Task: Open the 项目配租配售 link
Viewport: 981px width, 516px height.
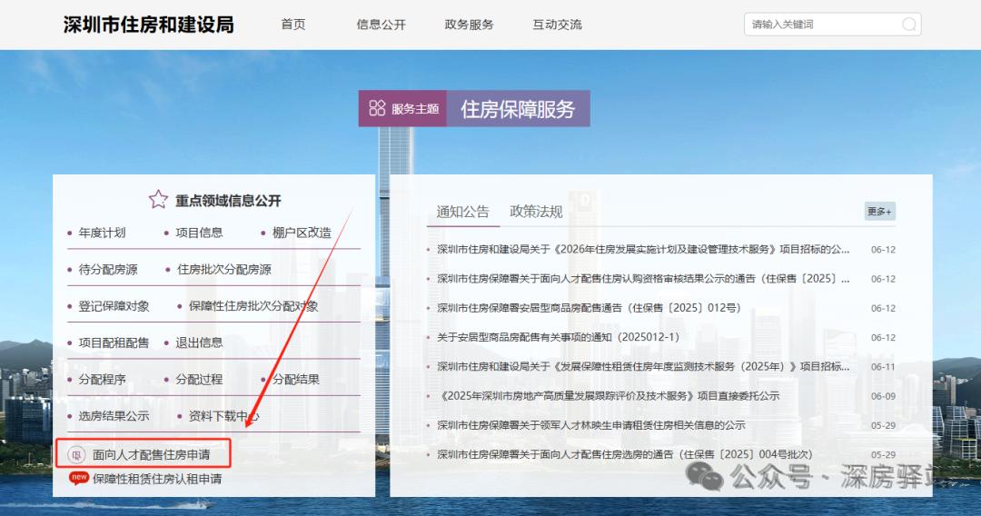Action: click(x=114, y=342)
